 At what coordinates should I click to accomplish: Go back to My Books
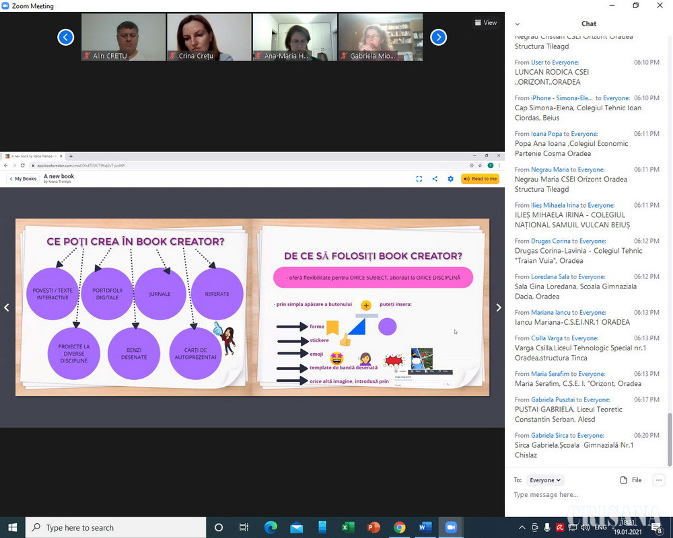[x=23, y=179]
